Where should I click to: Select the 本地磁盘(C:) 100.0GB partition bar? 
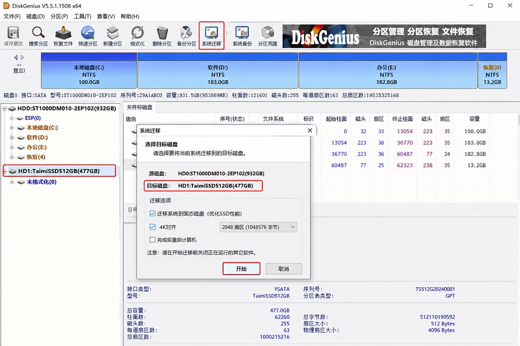89,70
